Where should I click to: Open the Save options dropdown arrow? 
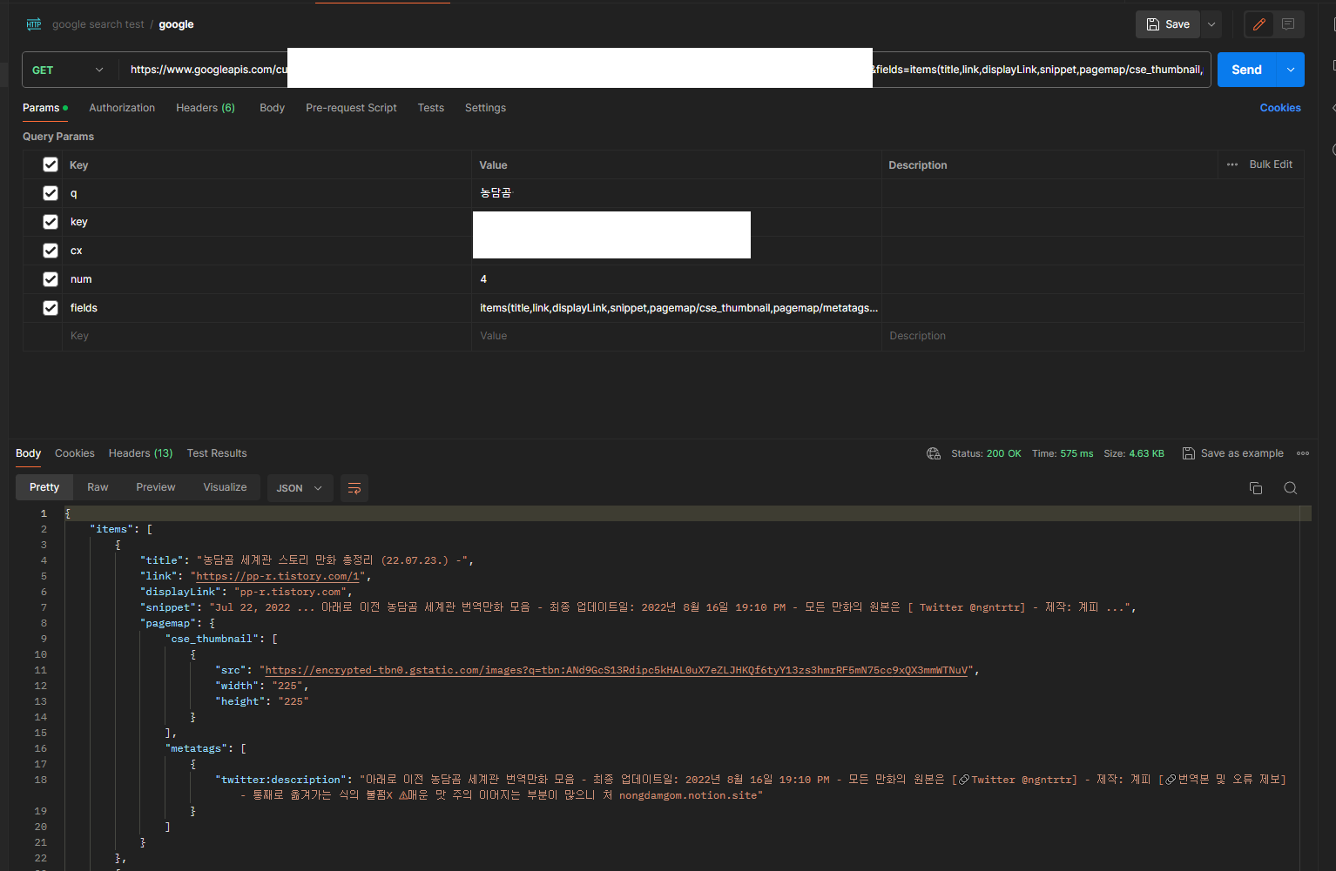pyautogui.click(x=1211, y=24)
